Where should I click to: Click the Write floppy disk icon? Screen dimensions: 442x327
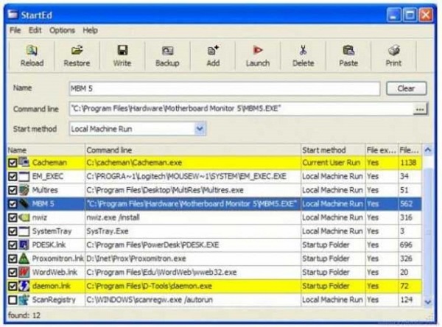(x=122, y=51)
